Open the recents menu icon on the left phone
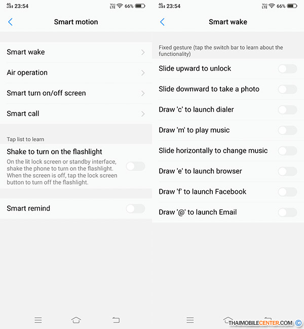 (x=38, y=320)
